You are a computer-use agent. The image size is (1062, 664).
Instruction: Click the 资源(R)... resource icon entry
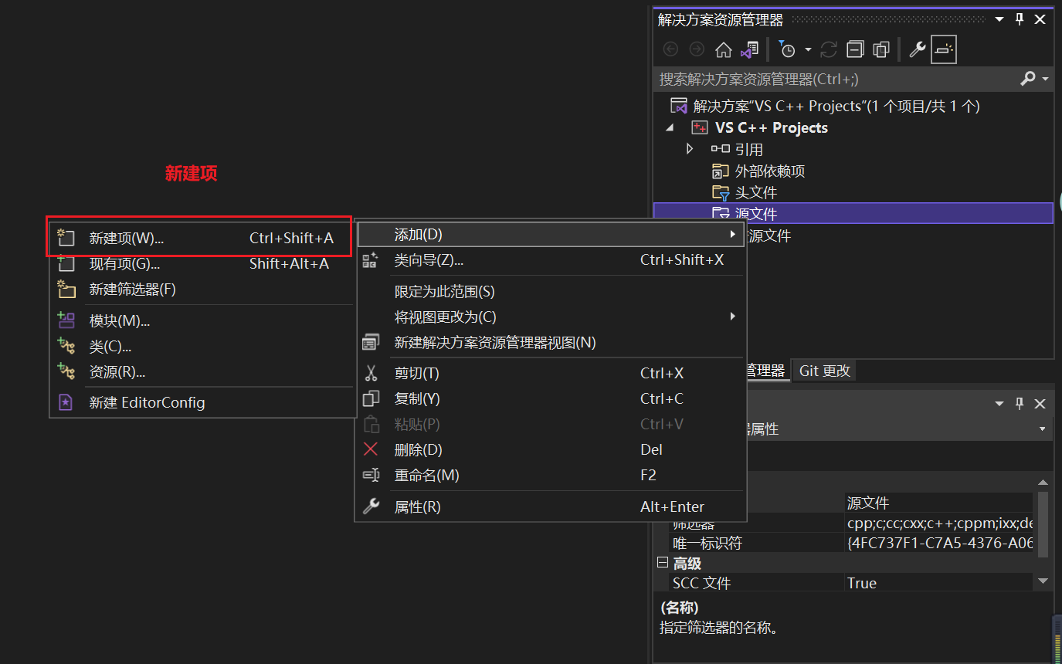point(202,372)
